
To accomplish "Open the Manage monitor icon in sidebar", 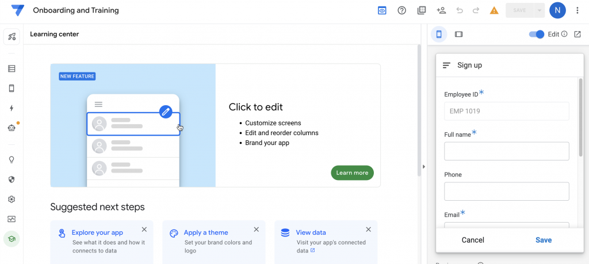I will (12, 219).
